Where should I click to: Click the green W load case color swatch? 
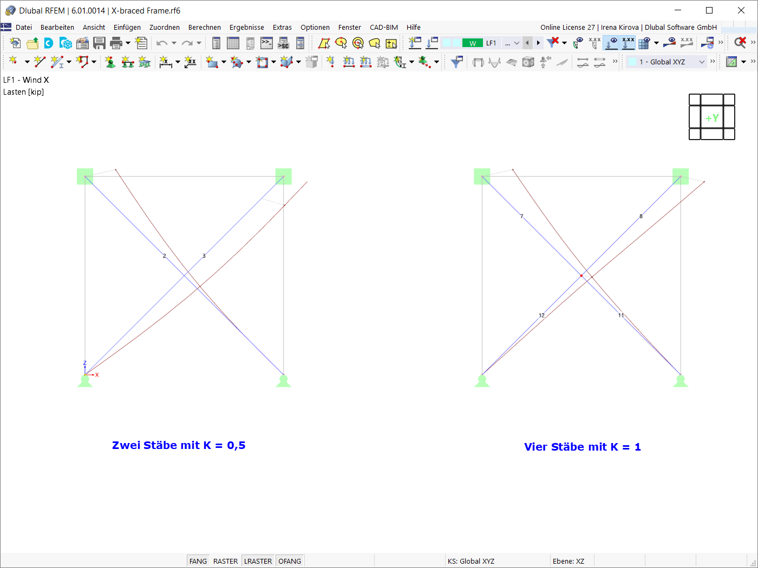point(473,43)
